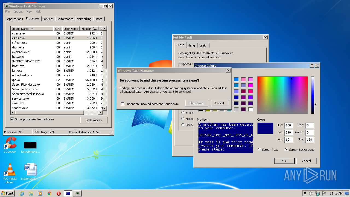The height and width of the screenshot is (197, 350).
Task: Switch to the Not My Fault taskbar button
Action: 68,193
